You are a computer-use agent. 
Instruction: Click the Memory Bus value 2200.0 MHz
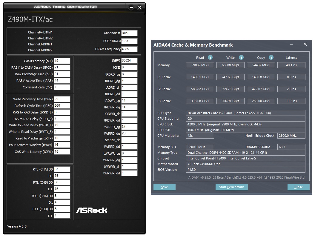tap(200, 147)
